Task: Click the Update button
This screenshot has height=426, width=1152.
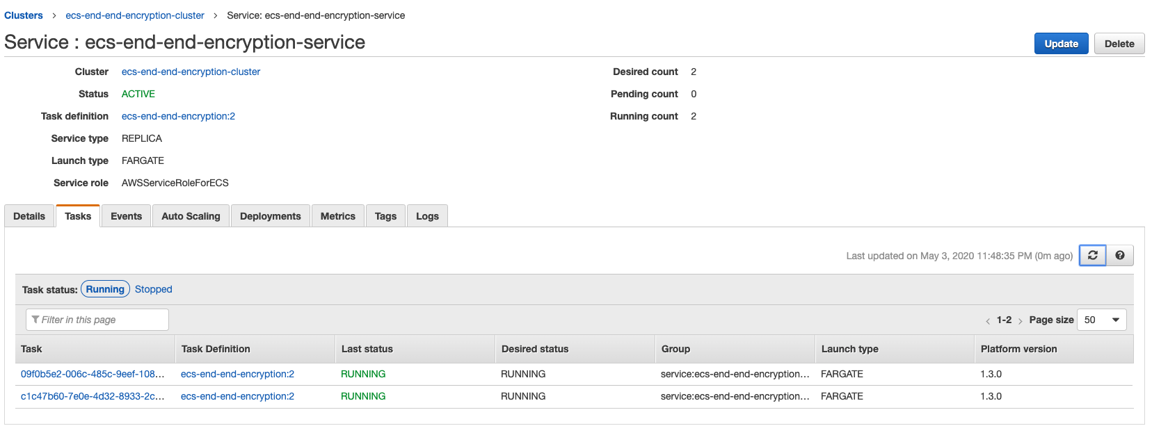Action: click(1061, 44)
